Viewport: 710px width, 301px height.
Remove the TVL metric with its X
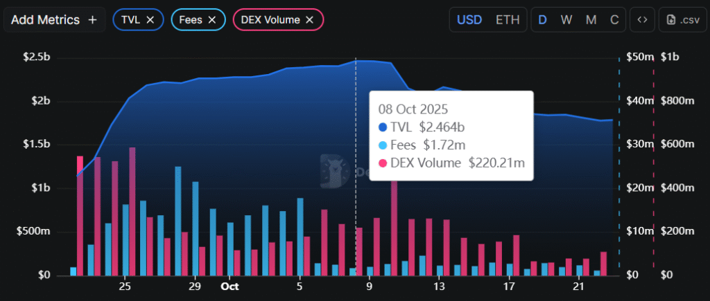(150, 20)
